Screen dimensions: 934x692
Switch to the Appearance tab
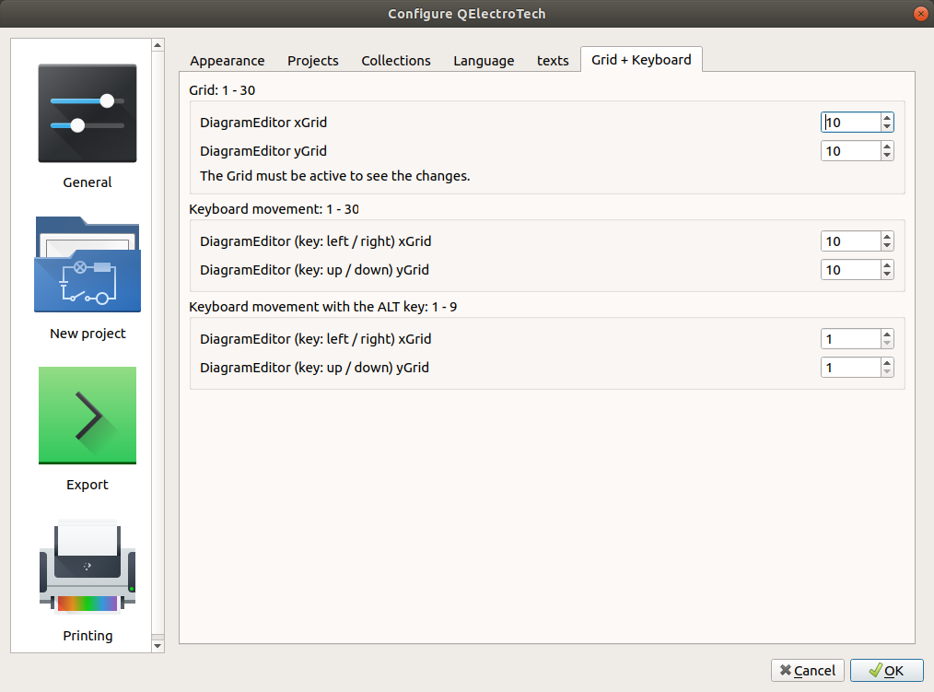[x=227, y=60]
